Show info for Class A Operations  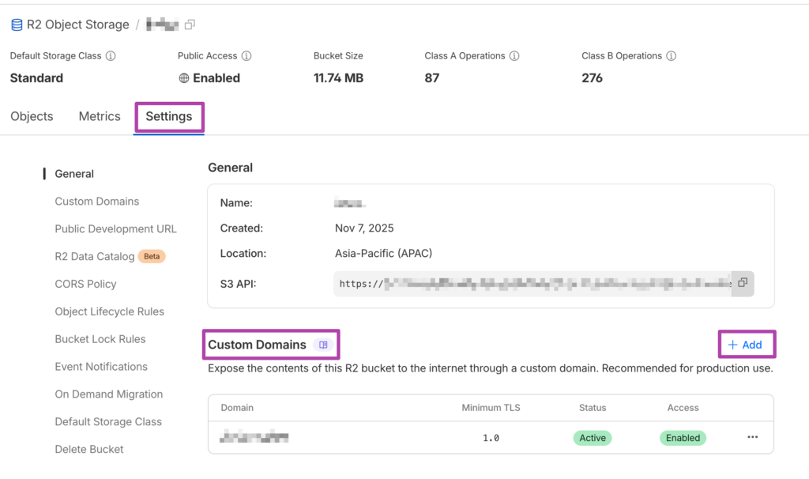tap(514, 56)
